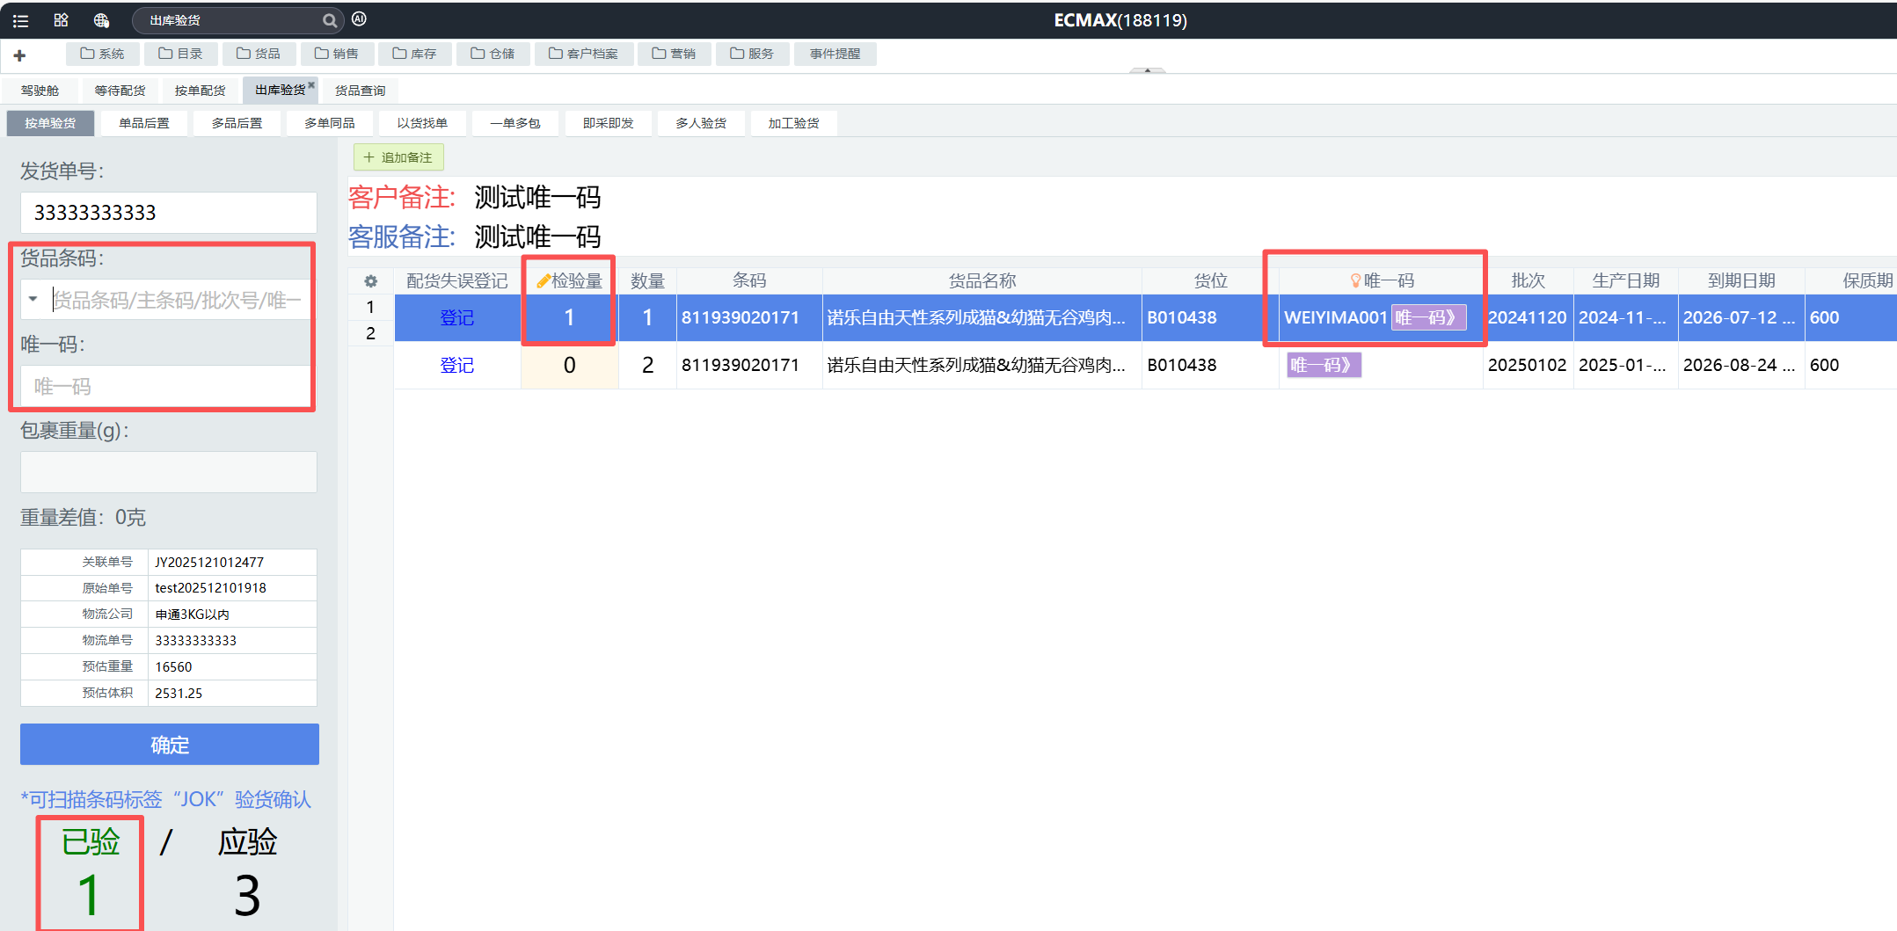Open the 货品 menu folder
This screenshot has height=931, width=1897.
(259, 54)
